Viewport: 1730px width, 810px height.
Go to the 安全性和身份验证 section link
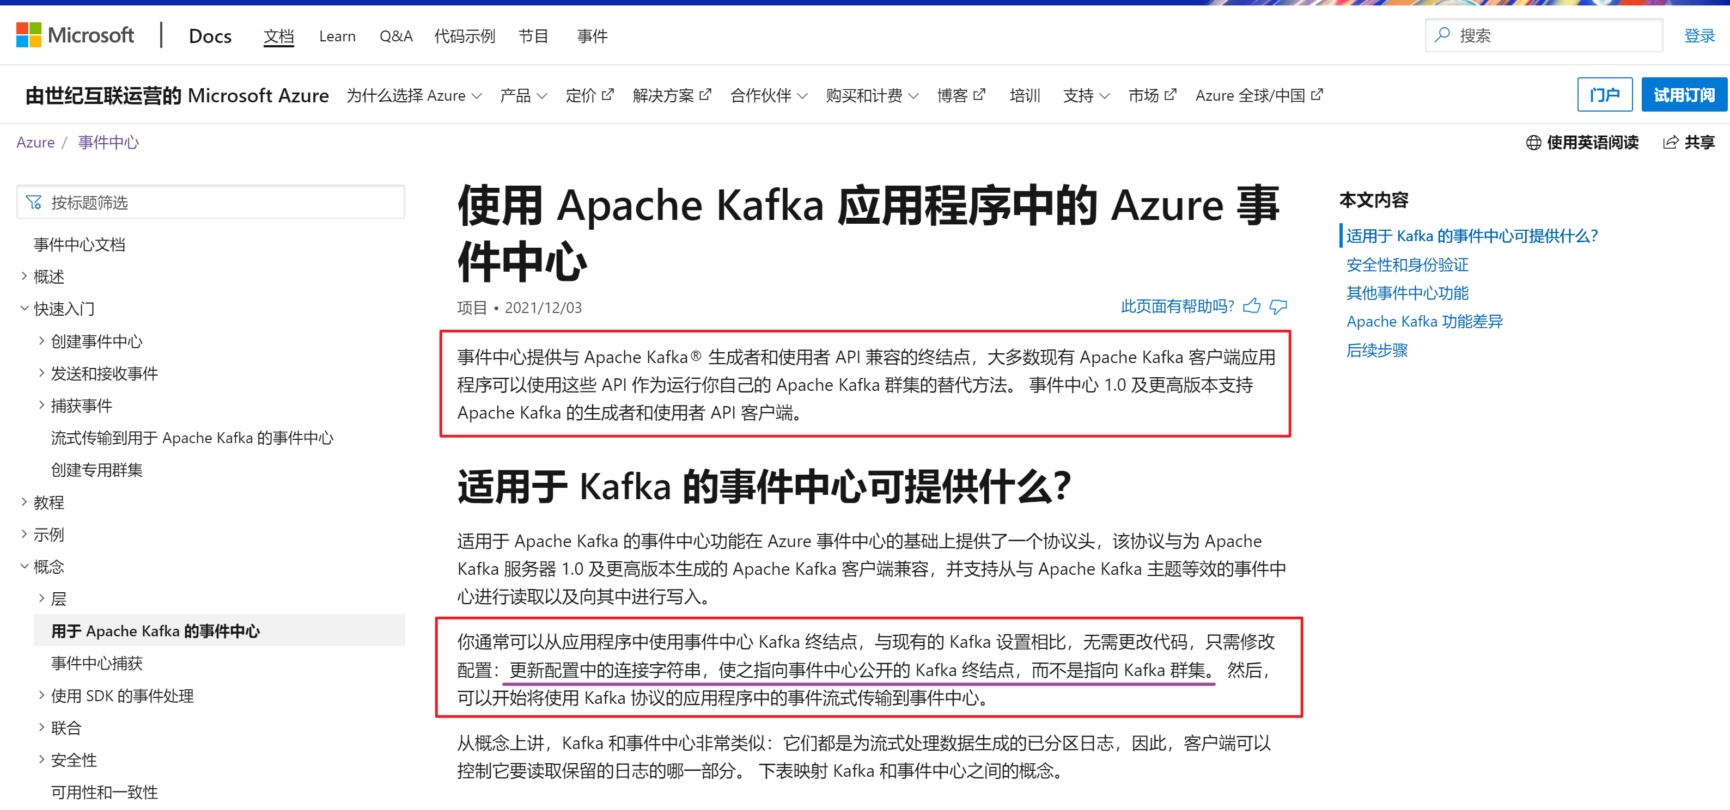[1407, 265]
